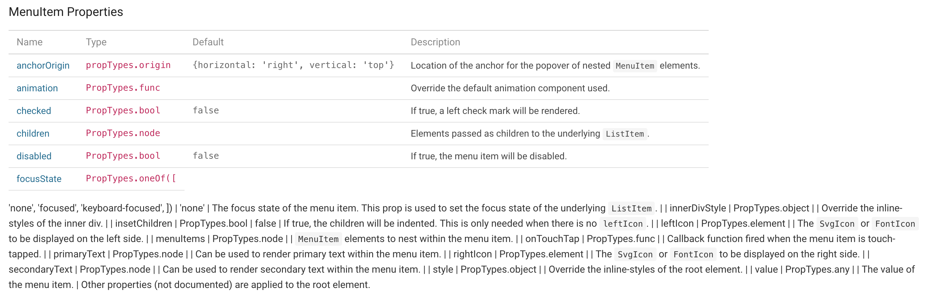This screenshot has width=941, height=299.
Task: Click the PropTypes.oneOf([ type text
Action: pyautogui.click(x=131, y=178)
